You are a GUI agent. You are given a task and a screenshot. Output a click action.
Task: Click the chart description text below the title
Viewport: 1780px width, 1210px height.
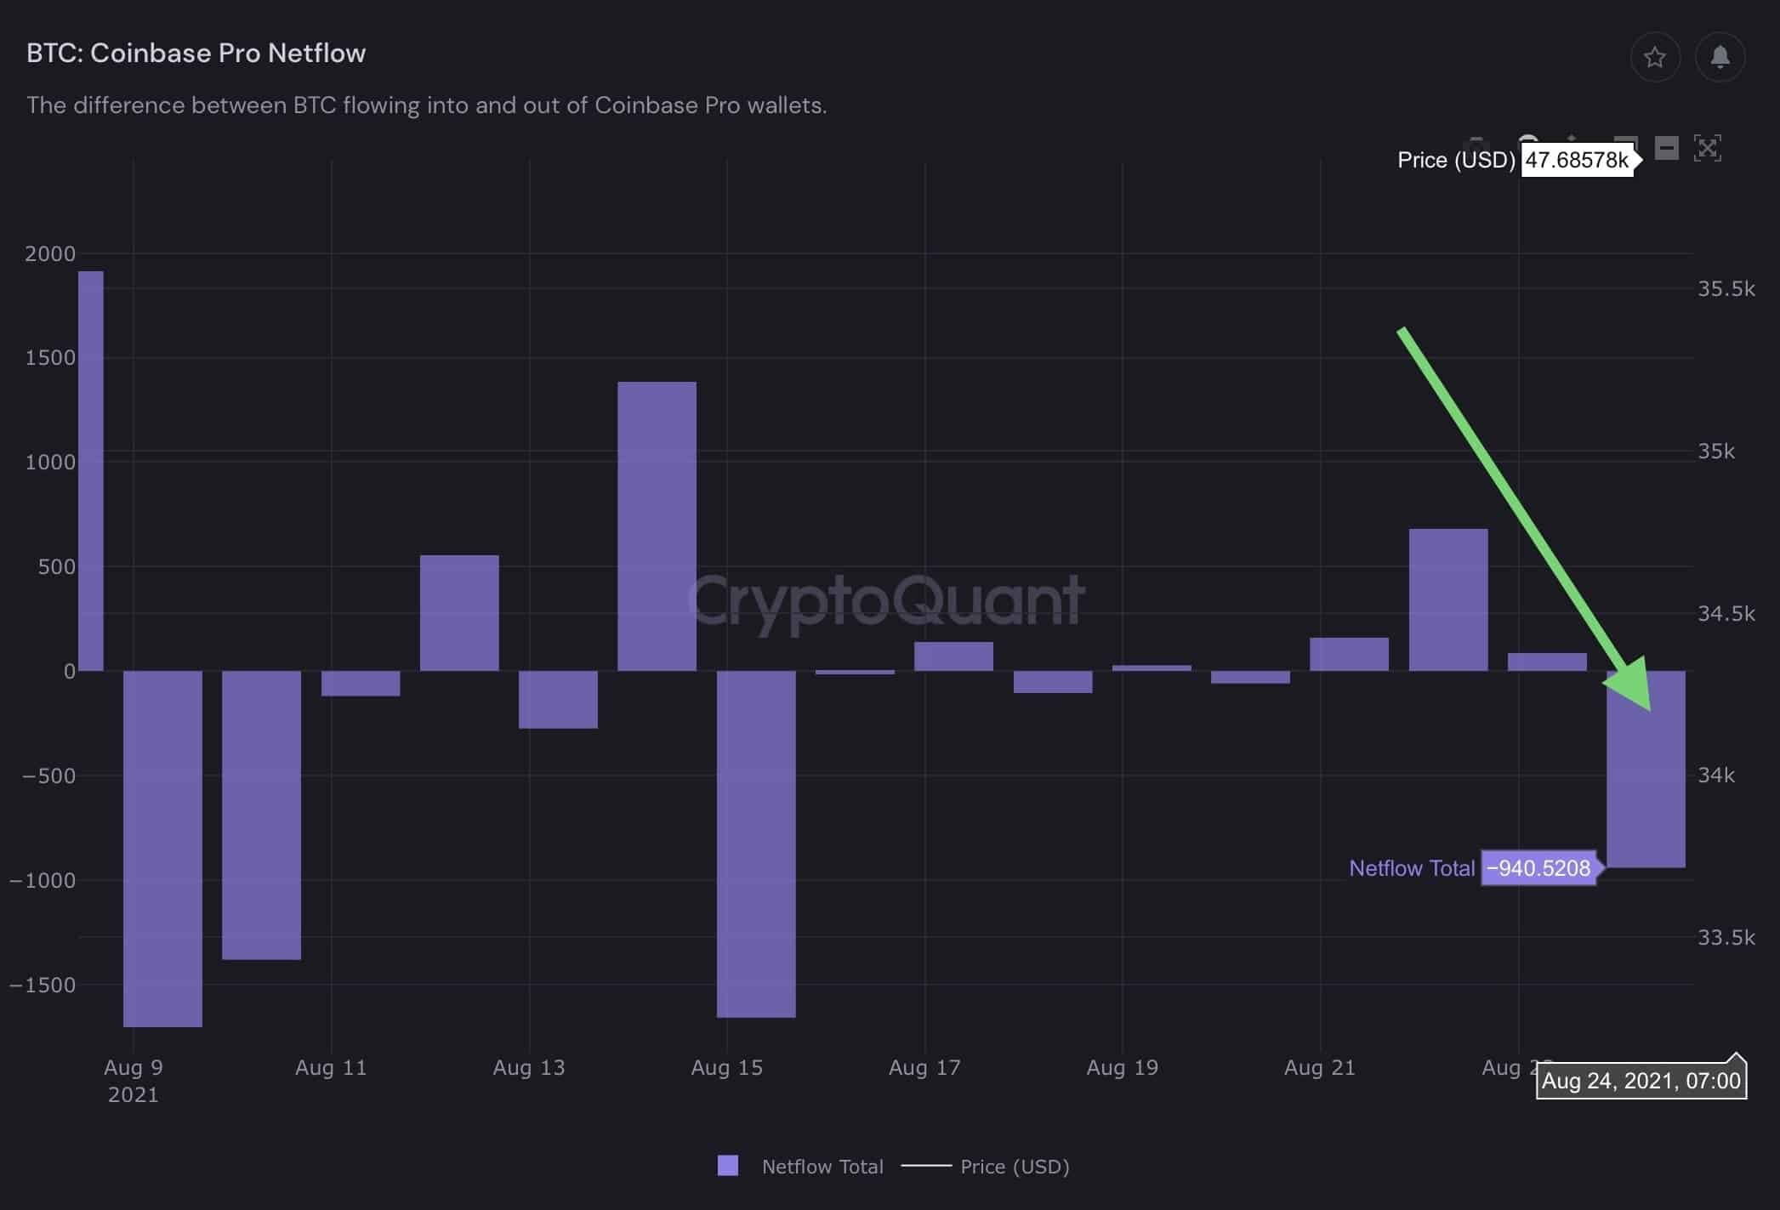[x=425, y=105]
